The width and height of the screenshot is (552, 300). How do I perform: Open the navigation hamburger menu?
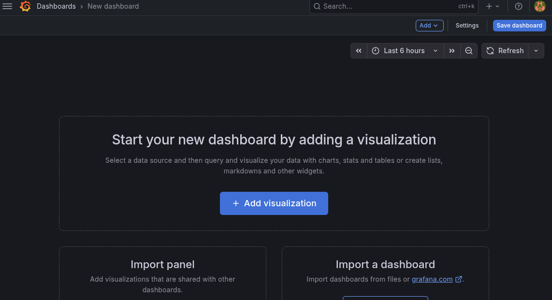(x=7, y=6)
